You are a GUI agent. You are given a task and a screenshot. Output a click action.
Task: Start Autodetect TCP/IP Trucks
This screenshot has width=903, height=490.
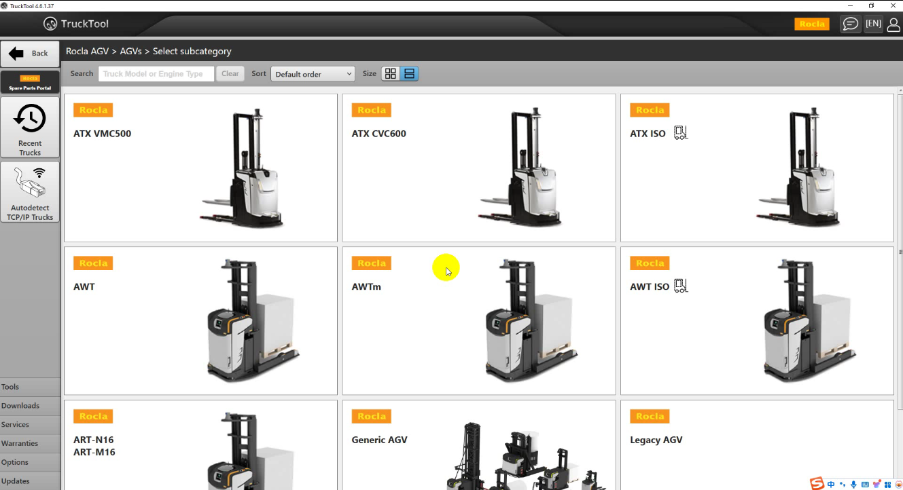30,191
